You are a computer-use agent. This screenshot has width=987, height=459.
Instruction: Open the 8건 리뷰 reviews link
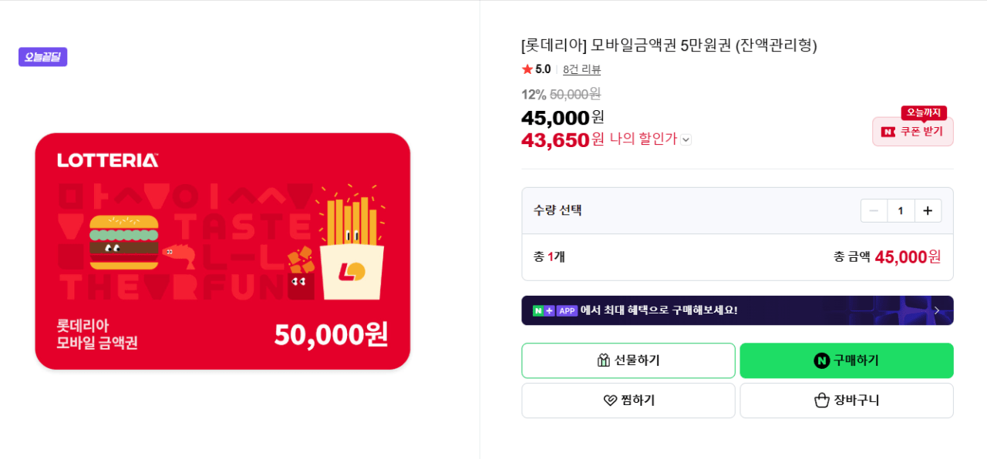tap(581, 69)
